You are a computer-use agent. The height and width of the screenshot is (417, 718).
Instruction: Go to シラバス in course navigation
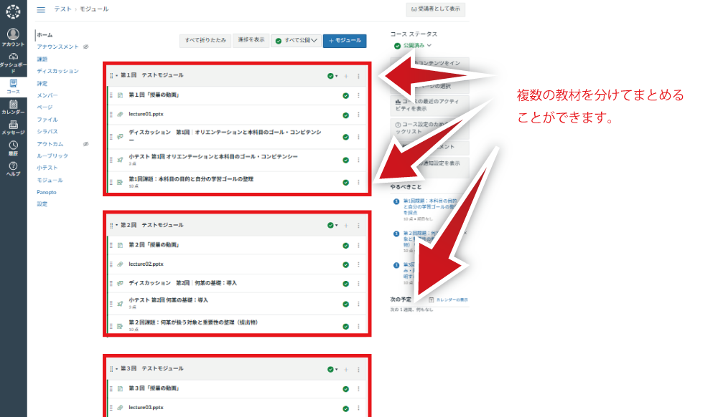point(47,131)
